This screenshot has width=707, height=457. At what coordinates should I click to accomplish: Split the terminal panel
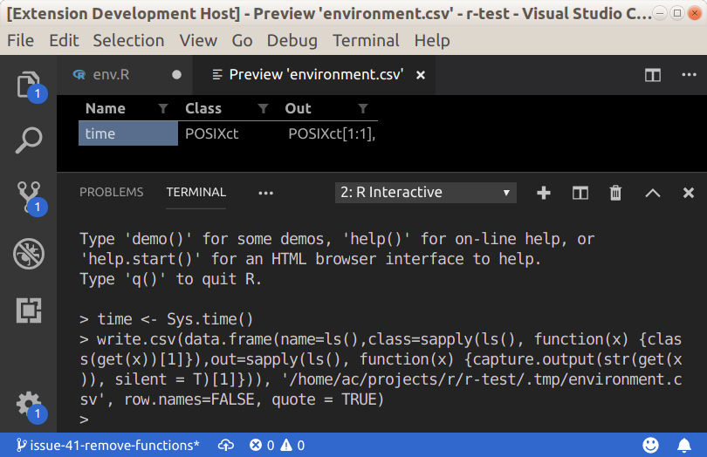pyautogui.click(x=580, y=193)
